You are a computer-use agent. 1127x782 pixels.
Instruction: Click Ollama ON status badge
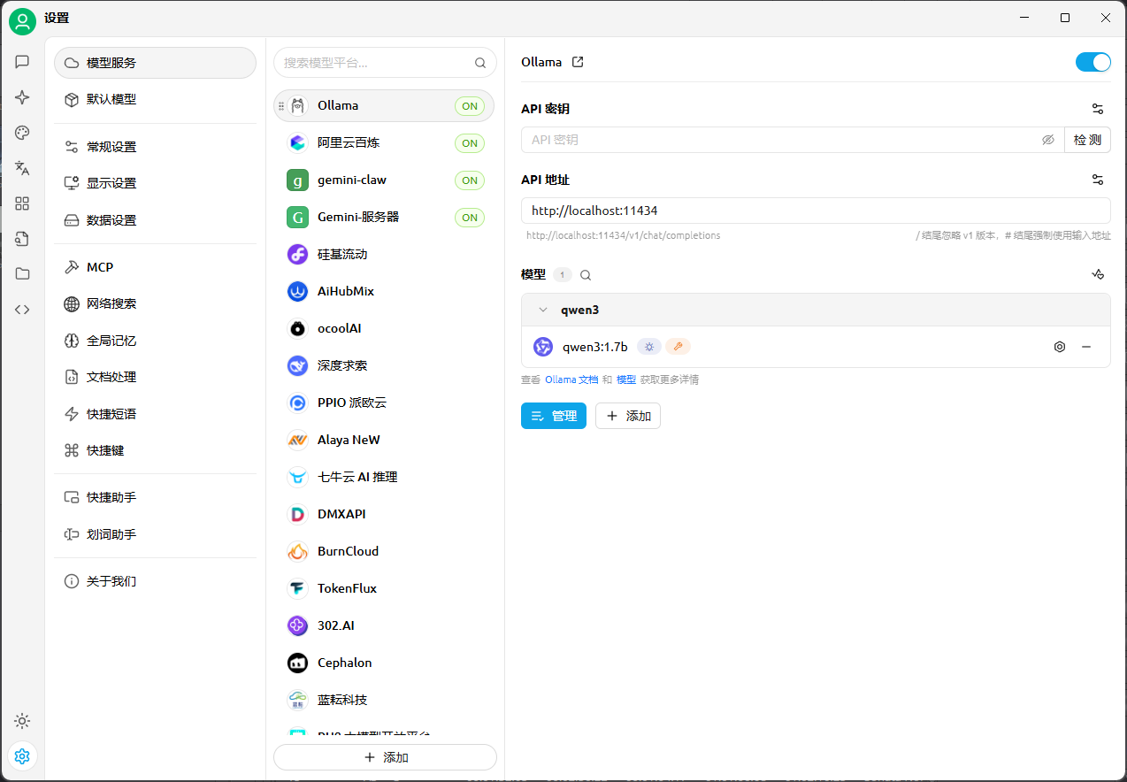470,106
